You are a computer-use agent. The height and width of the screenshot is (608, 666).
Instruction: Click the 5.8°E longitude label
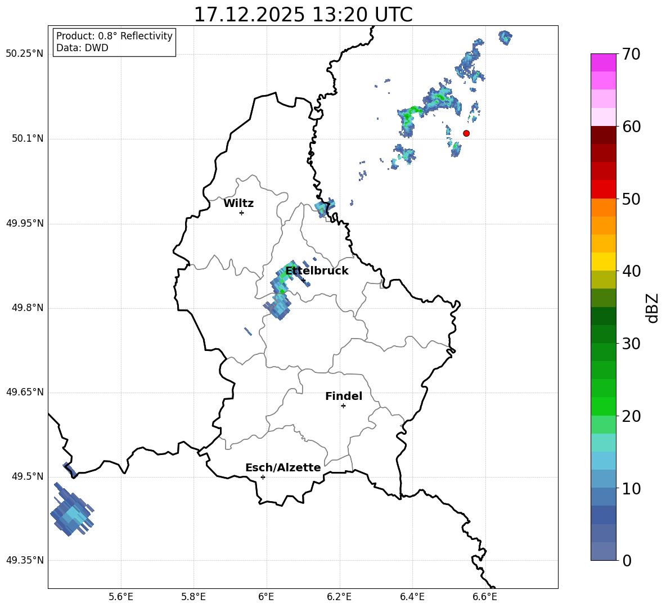(x=193, y=597)
